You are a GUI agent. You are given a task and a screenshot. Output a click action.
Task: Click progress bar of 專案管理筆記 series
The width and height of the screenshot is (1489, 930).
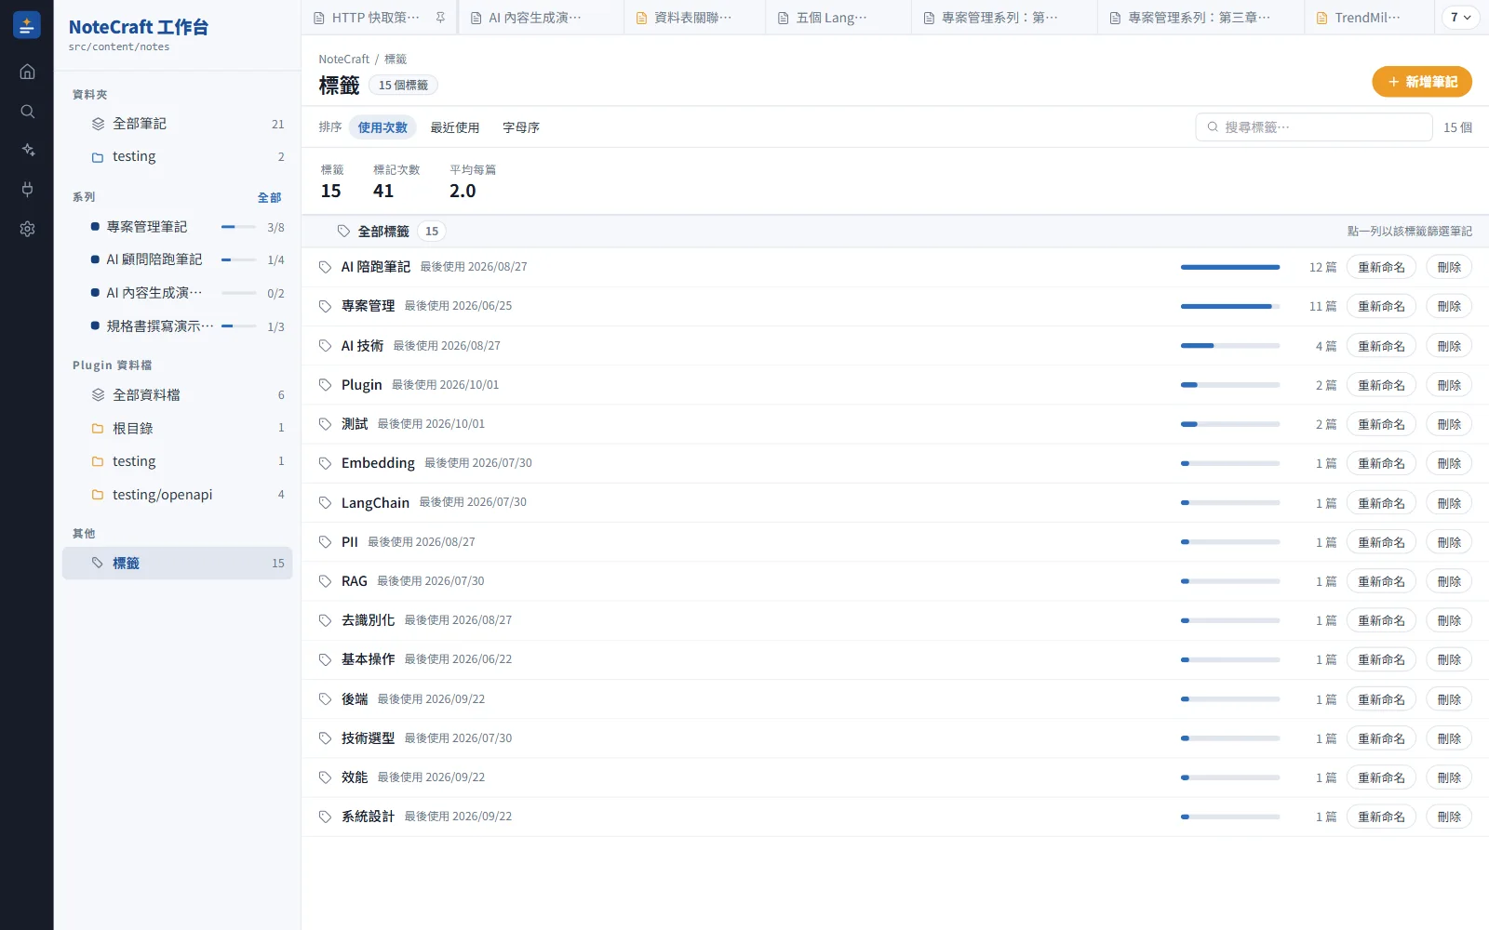(x=238, y=227)
